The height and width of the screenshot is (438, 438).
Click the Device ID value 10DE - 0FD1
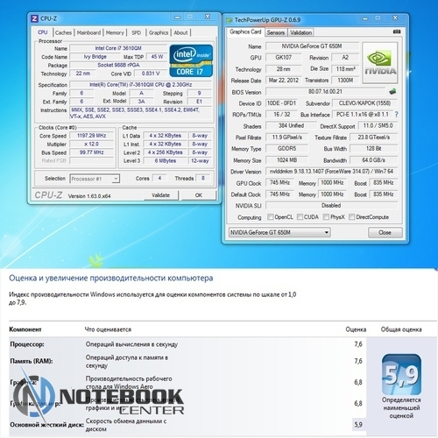point(281,103)
